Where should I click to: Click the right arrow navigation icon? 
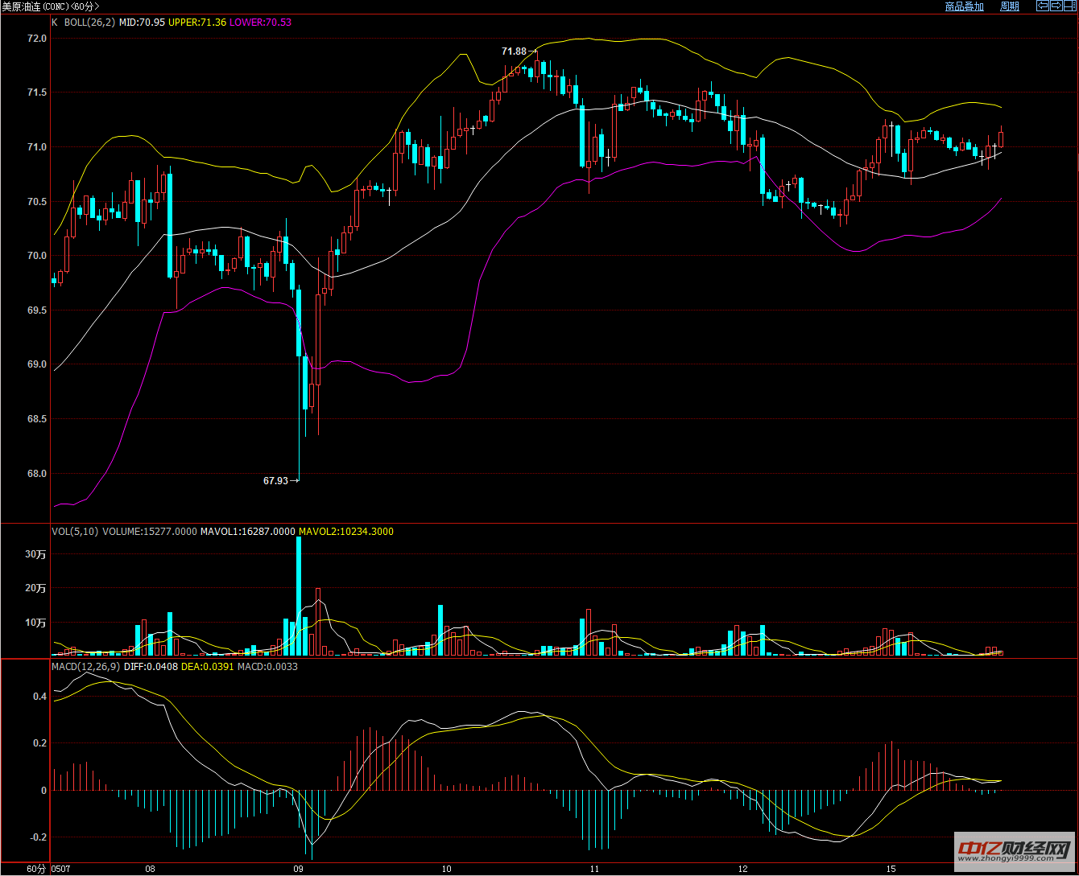[1055, 6]
